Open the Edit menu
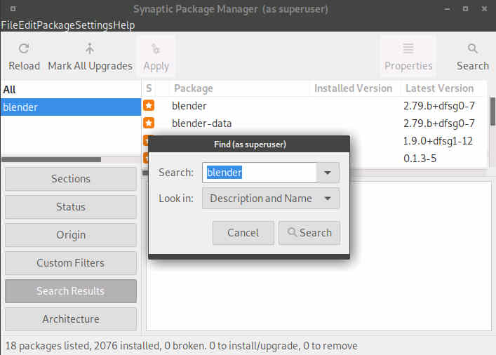The width and height of the screenshot is (496, 355). click(x=27, y=25)
